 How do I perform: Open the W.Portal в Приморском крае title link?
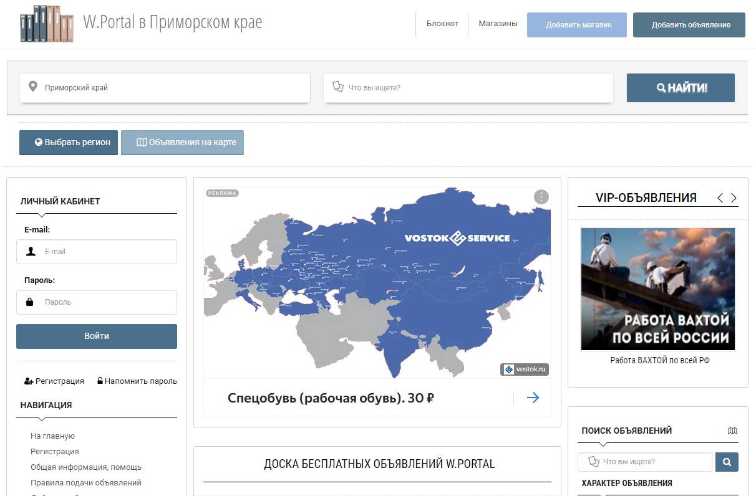pyautogui.click(x=173, y=22)
